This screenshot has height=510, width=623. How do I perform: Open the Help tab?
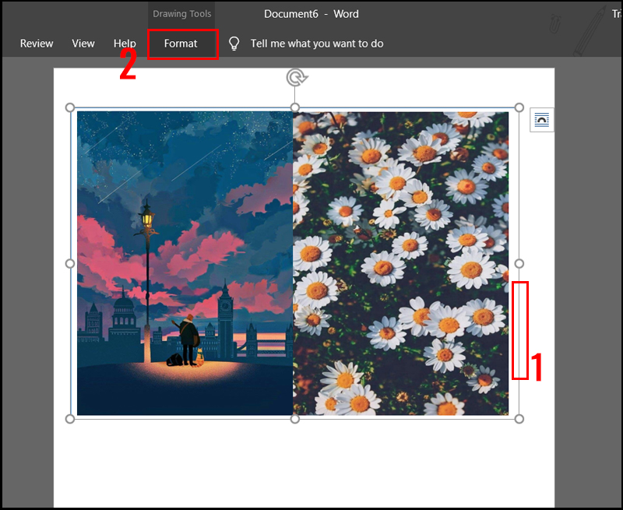coord(124,44)
